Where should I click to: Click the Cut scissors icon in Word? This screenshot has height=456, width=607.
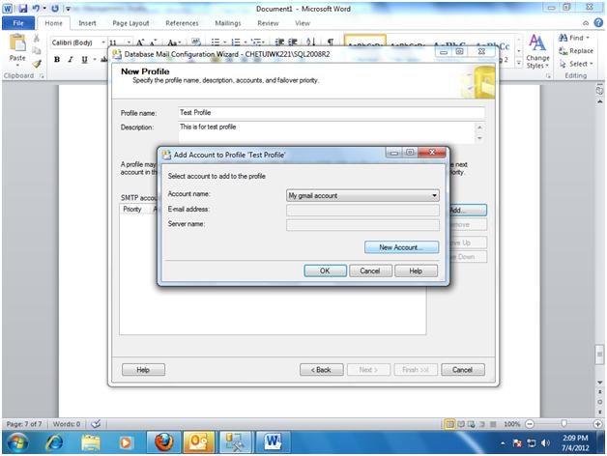pos(37,38)
